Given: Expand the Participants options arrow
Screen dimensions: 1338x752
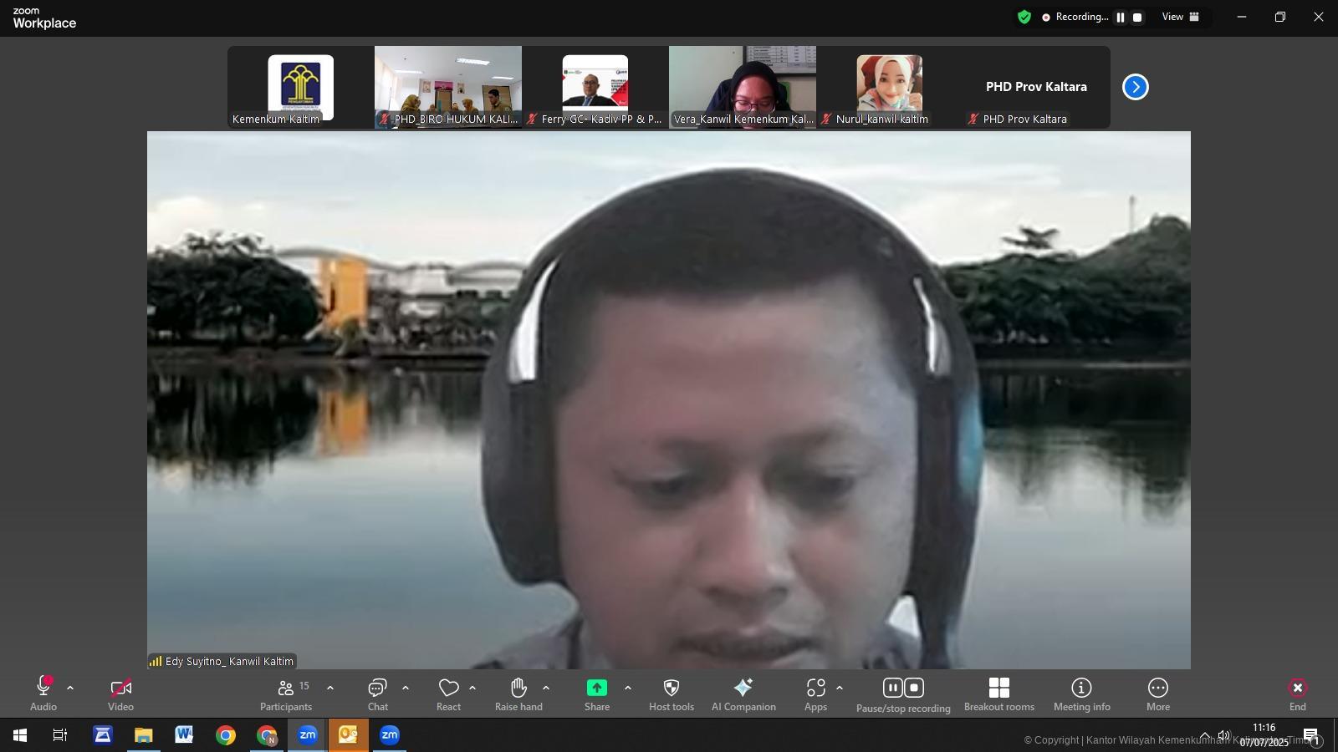Looking at the screenshot, I should (x=330, y=688).
